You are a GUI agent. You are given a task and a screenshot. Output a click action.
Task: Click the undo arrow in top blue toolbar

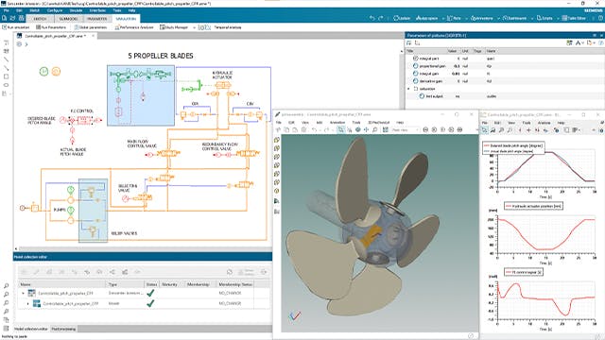372,18
